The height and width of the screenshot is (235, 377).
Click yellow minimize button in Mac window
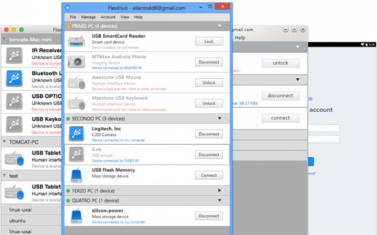pyautogui.click(x=14, y=30)
